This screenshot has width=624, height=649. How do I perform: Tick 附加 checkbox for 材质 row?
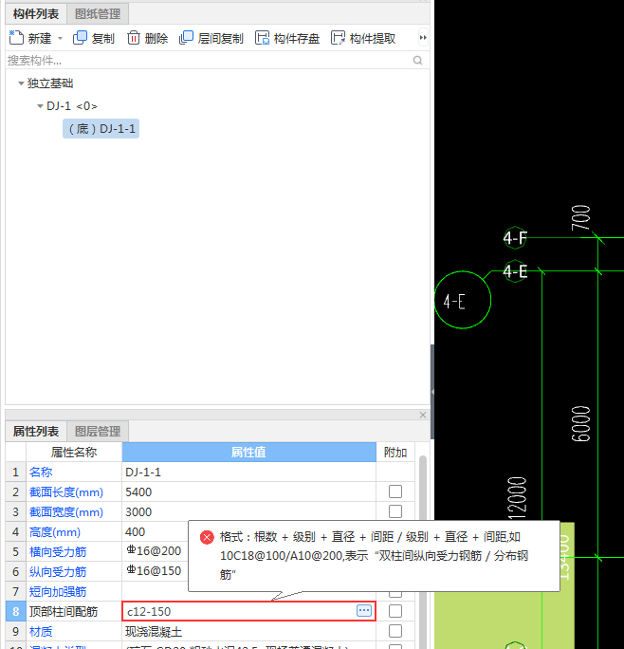395,631
